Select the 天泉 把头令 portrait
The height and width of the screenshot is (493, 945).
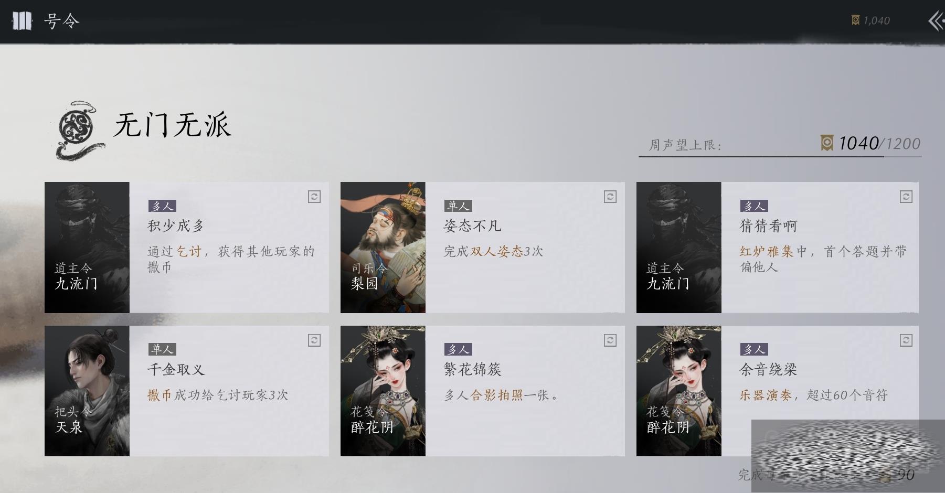87,391
